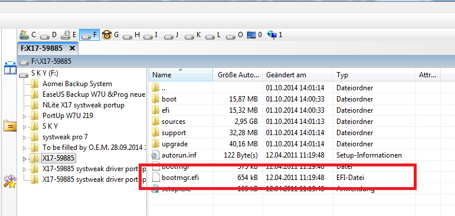This screenshot has height=216, width=455.
Task: Switch to drive L
Action: (213, 35)
